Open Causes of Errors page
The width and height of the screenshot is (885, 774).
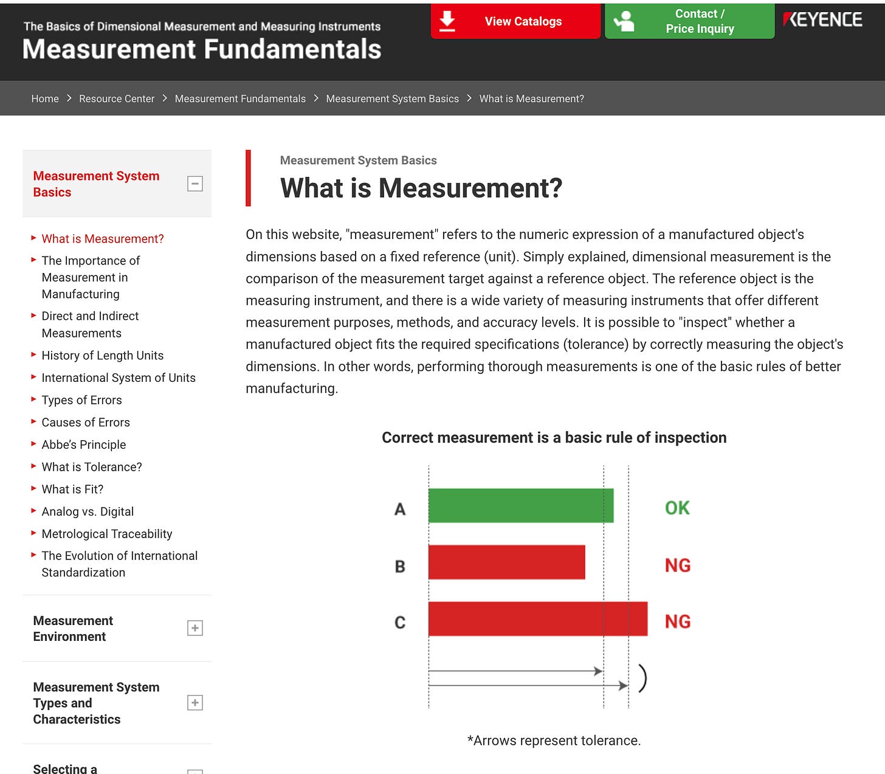(86, 422)
